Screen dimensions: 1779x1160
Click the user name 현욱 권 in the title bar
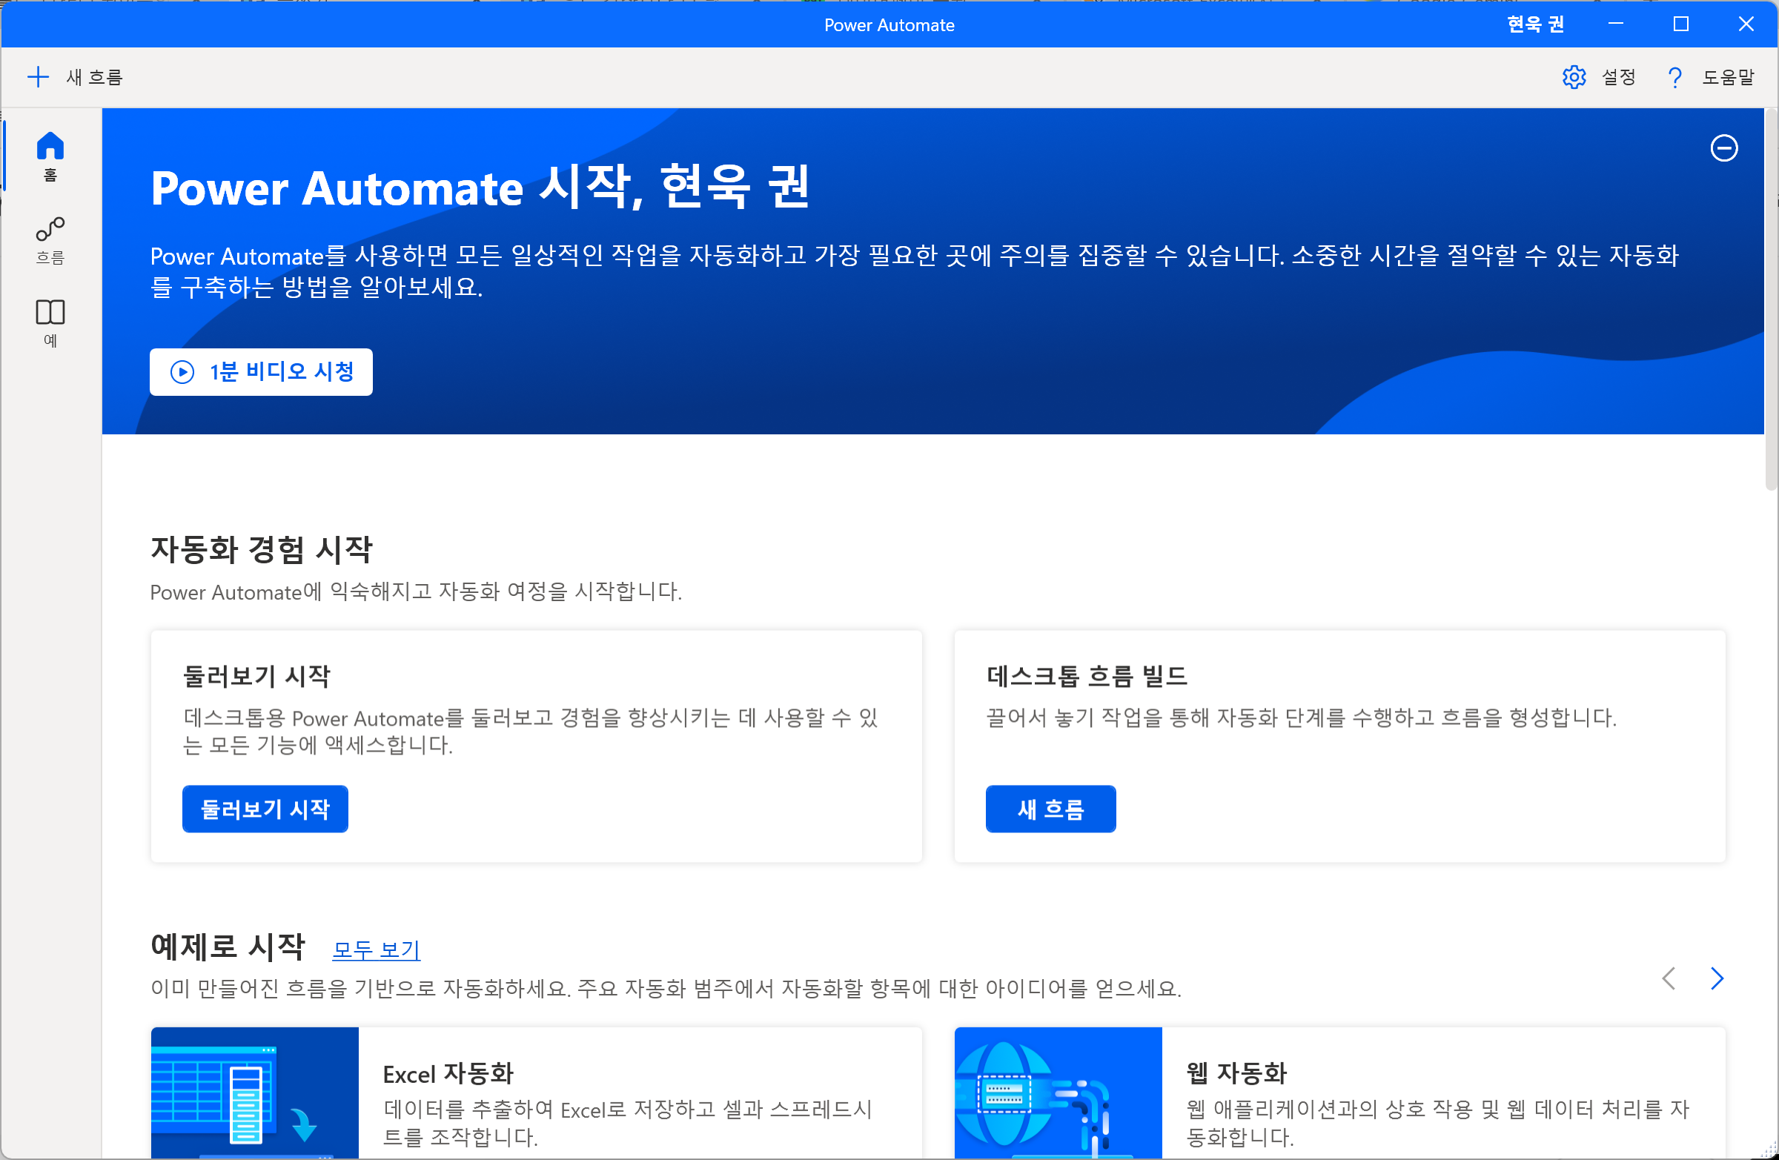click(x=1535, y=24)
